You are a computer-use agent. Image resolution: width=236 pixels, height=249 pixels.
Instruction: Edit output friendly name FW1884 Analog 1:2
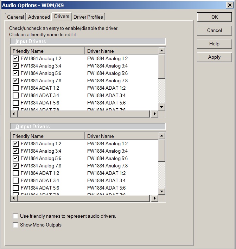41,143
